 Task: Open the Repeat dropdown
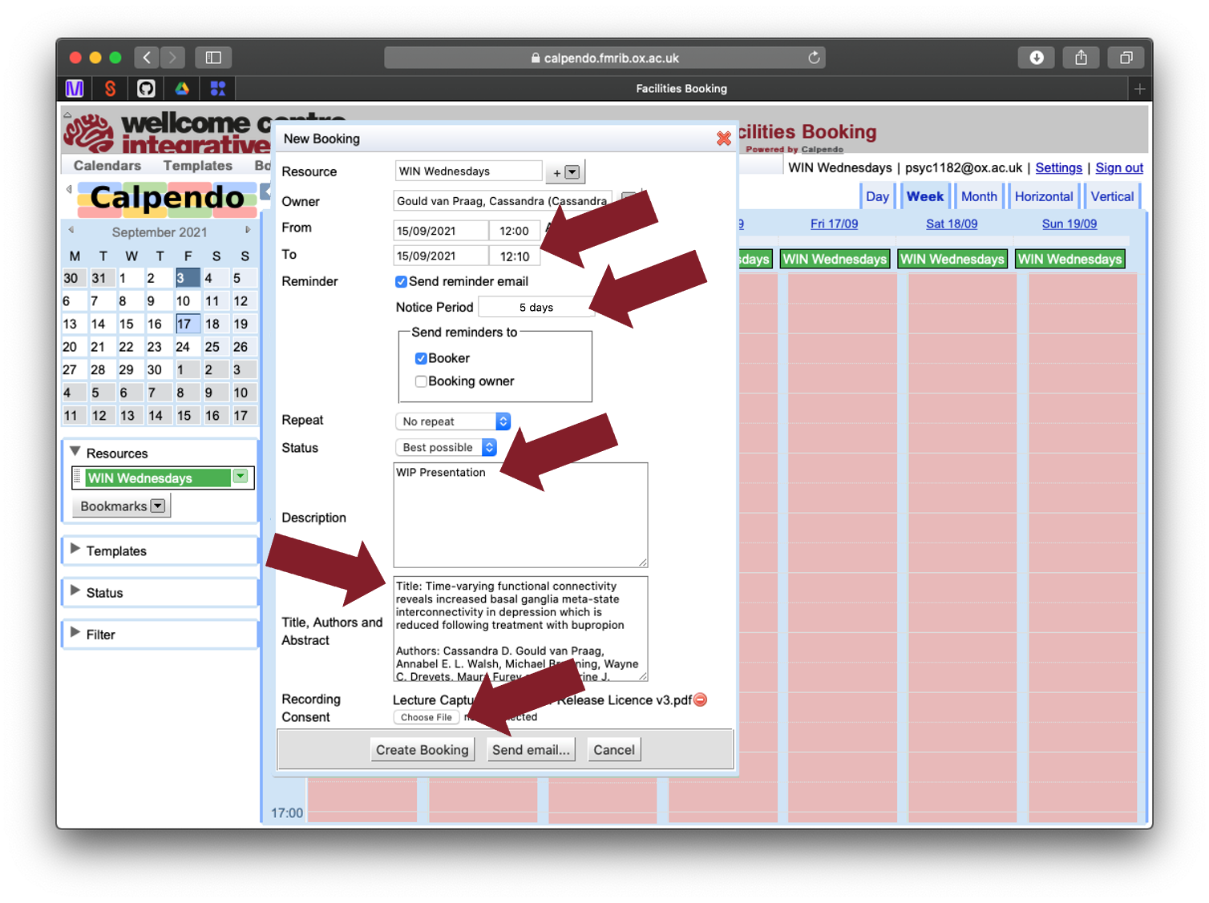coord(453,421)
